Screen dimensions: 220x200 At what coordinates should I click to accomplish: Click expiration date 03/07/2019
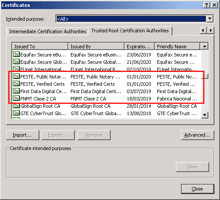pyautogui.click(x=139, y=91)
